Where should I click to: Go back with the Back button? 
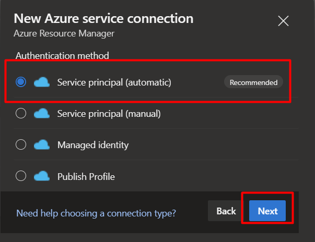[226, 211]
